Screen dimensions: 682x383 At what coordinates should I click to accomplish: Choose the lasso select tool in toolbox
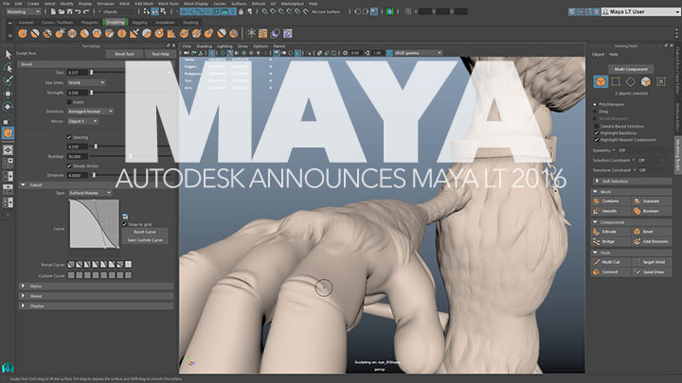(8, 68)
